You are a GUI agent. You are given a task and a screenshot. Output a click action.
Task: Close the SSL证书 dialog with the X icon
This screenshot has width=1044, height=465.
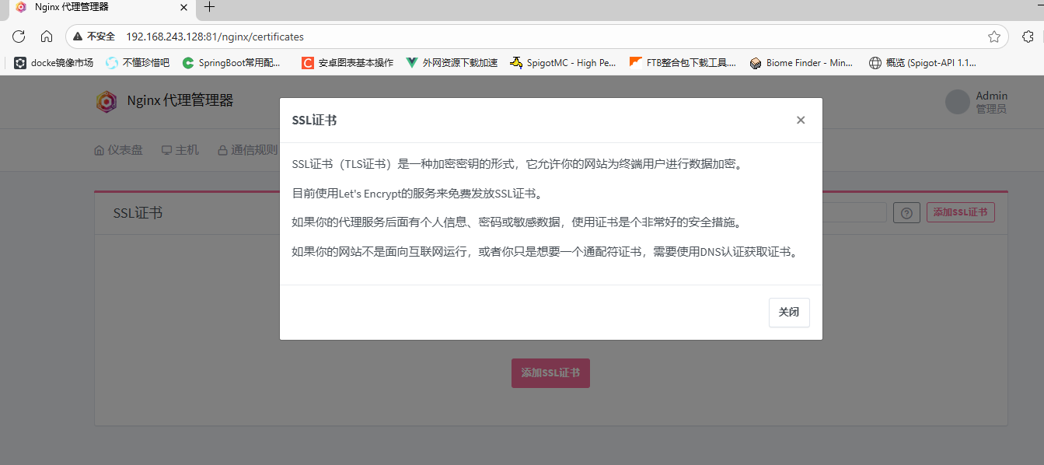click(801, 121)
